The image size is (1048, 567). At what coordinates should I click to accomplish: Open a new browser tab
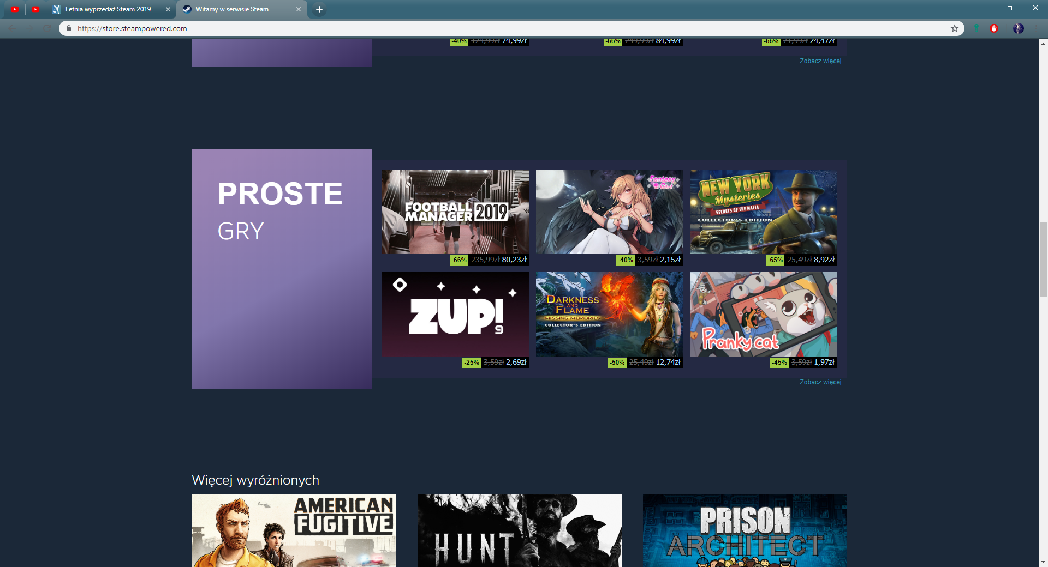point(319,9)
